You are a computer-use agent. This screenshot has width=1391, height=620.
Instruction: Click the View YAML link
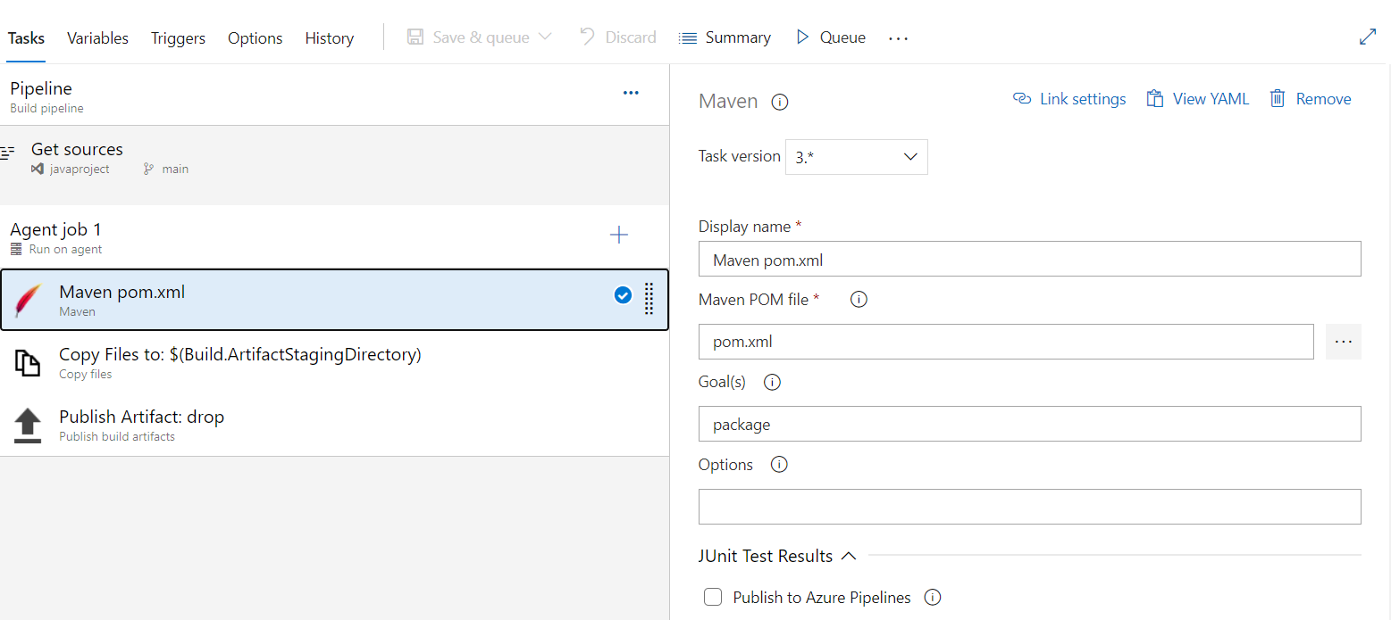click(1198, 99)
